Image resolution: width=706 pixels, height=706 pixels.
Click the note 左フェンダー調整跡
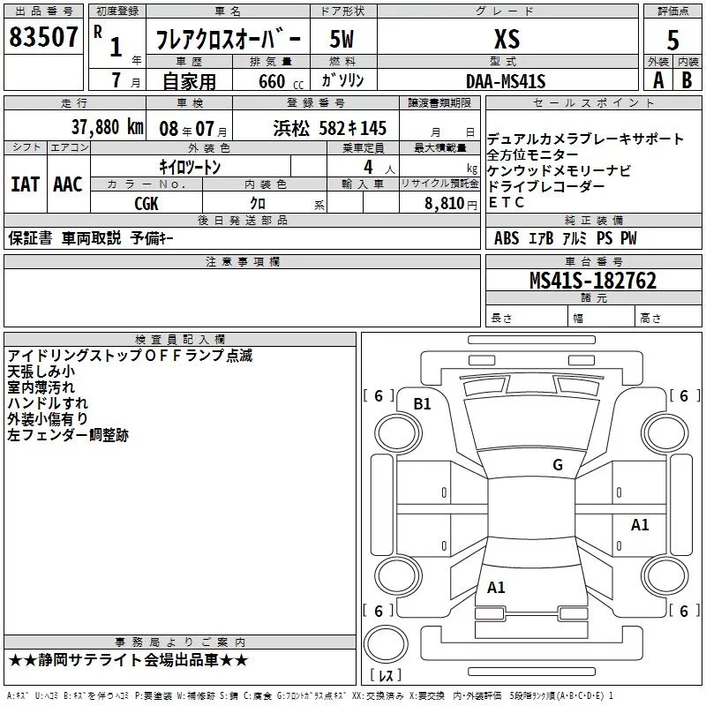click(x=68, y=434)
